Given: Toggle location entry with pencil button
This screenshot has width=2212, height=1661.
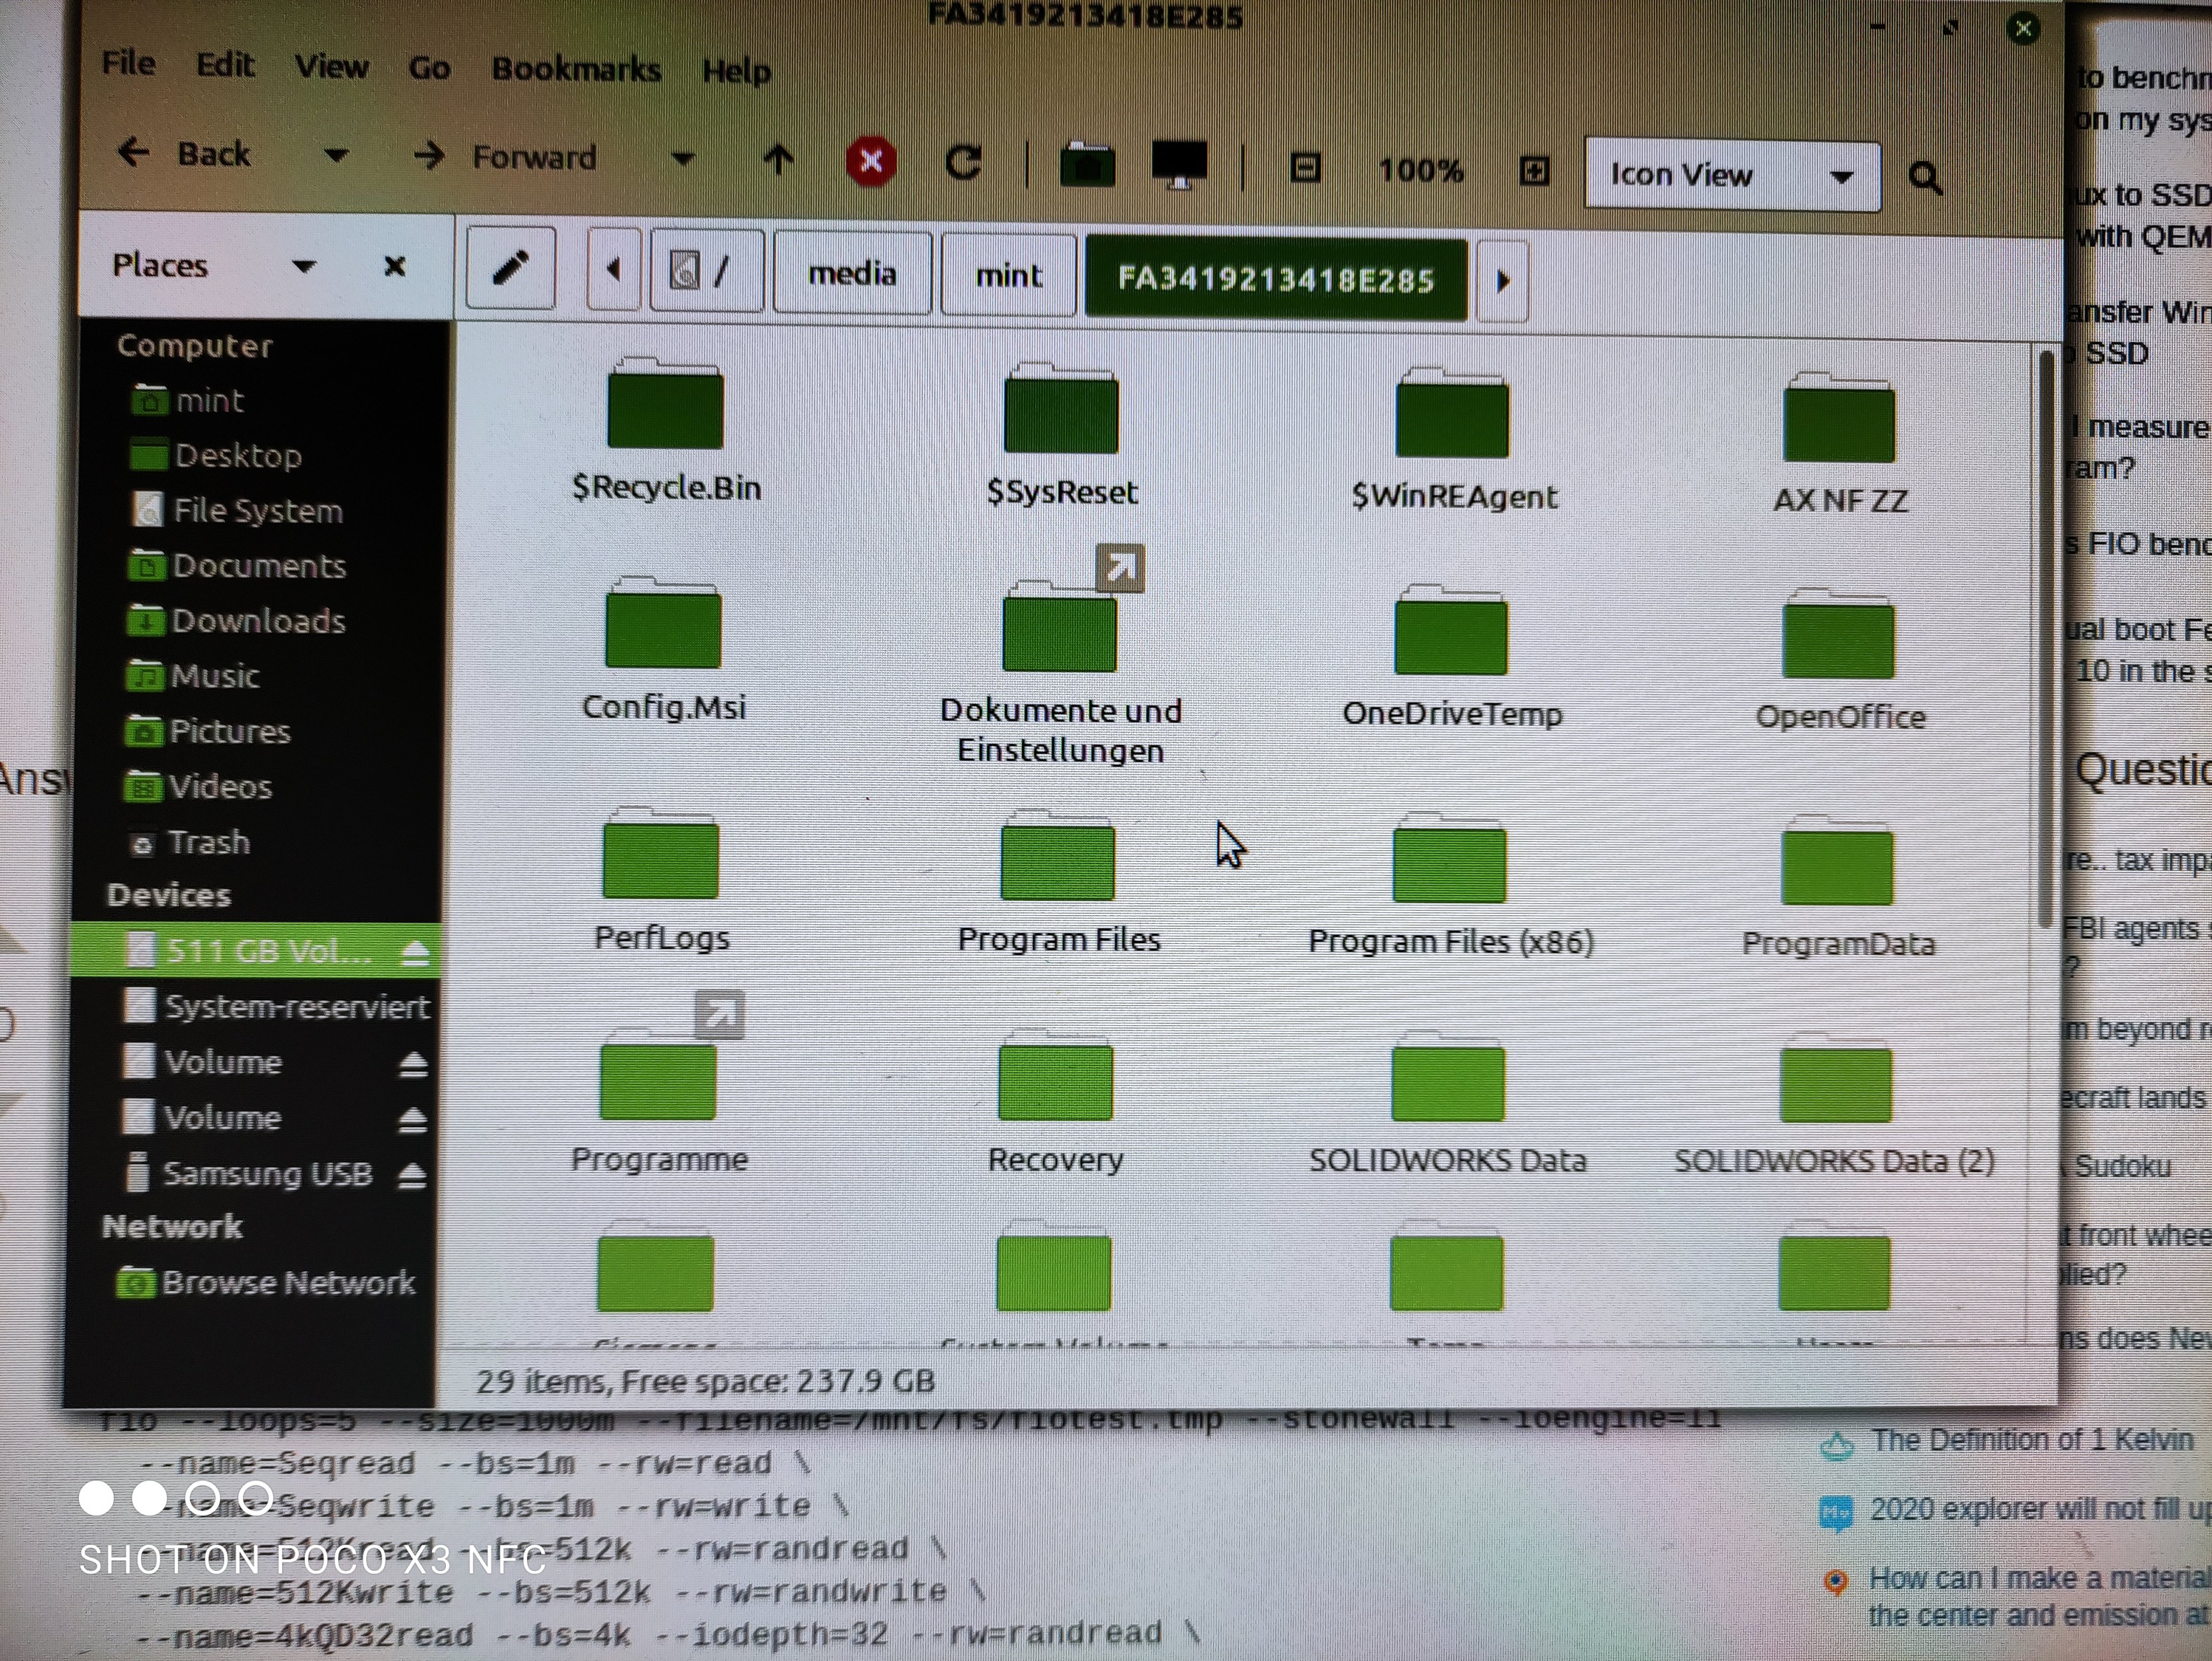Looking at the screenshot, I should tap(510, 268).
